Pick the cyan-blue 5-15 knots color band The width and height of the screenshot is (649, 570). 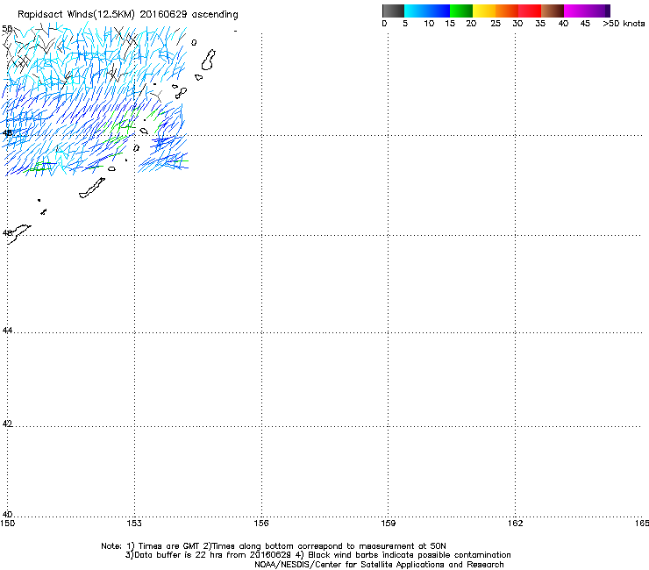pos(427,11)
